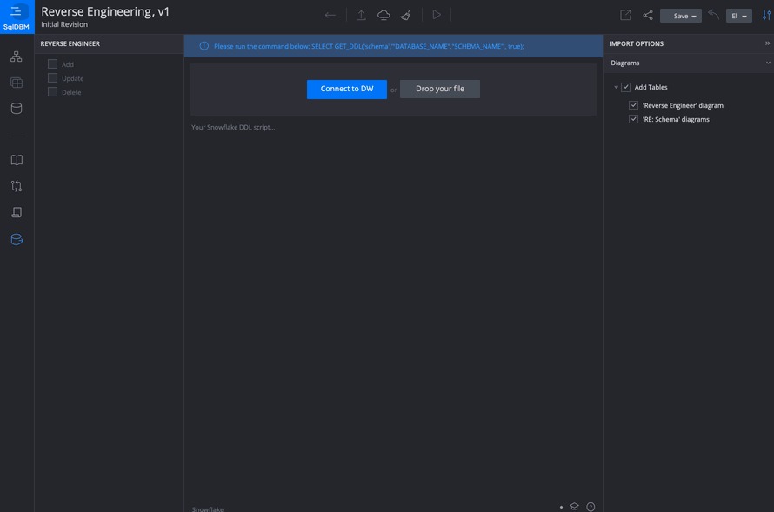Uncheck 'Reverse Engineer' diagram checkbox

pos(634,104)
